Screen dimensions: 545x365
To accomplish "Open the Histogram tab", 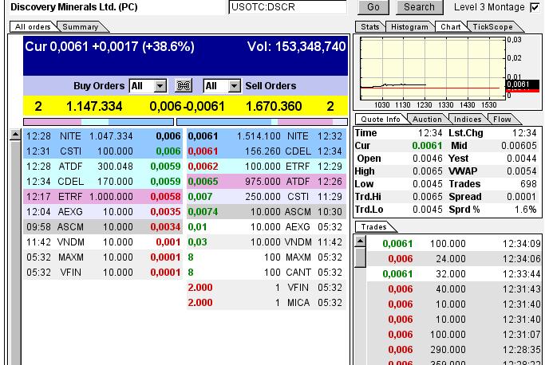I will tap(409, 27).
